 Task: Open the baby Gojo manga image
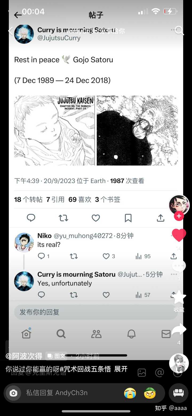(x=54, y=131)
